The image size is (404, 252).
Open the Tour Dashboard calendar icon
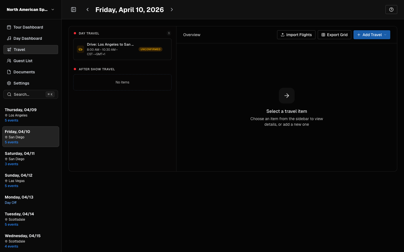pos(9,27)
